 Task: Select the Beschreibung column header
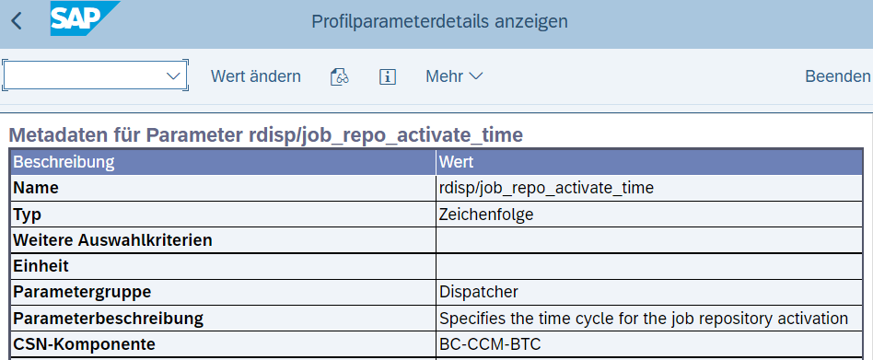click(x=223, y=162)
